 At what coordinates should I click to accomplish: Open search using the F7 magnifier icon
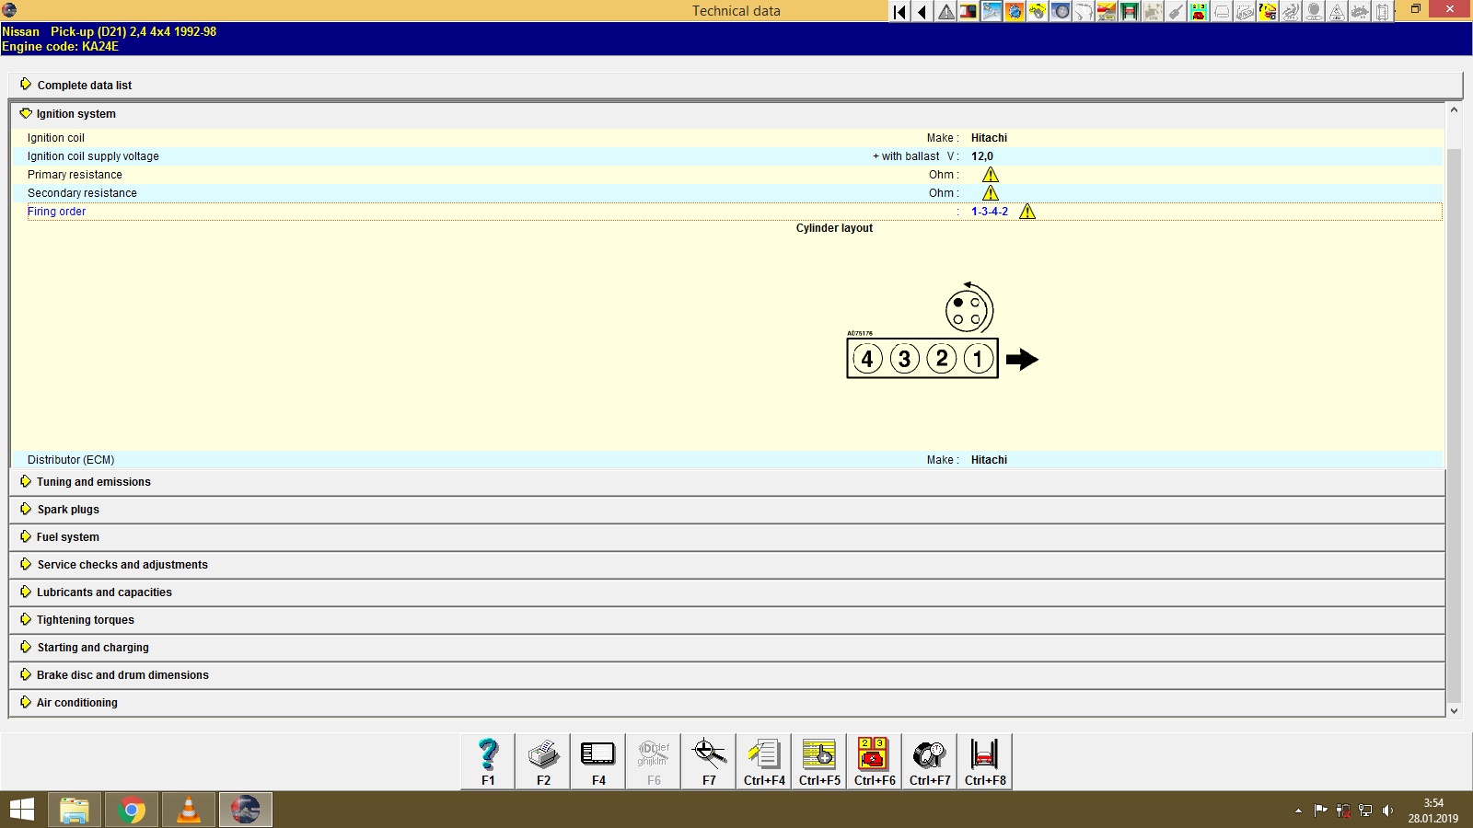(x=708, y=754)
